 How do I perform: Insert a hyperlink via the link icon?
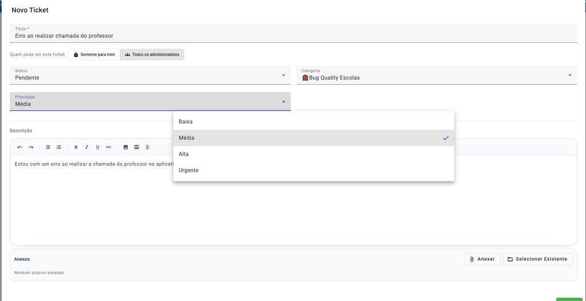pos(108,147)
